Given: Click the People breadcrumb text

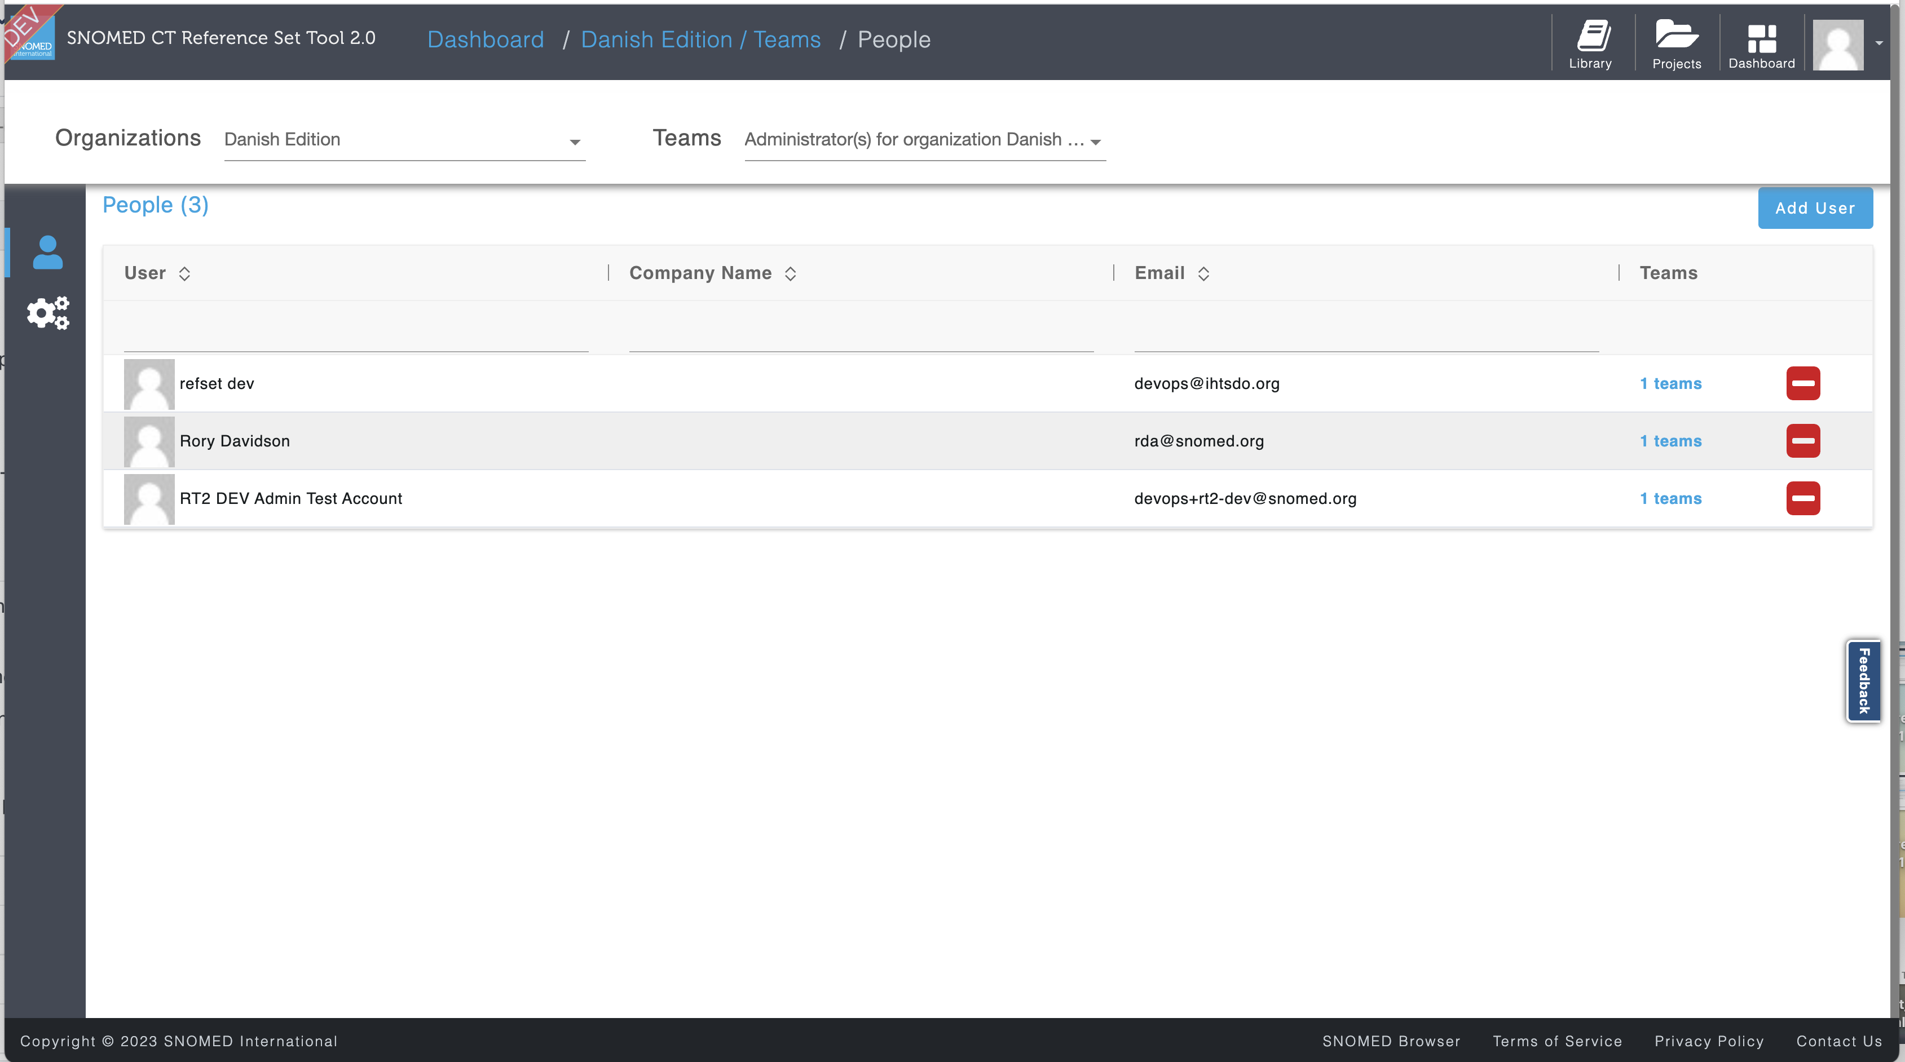Looking at the screenshot, I should [x=894, y=39].
